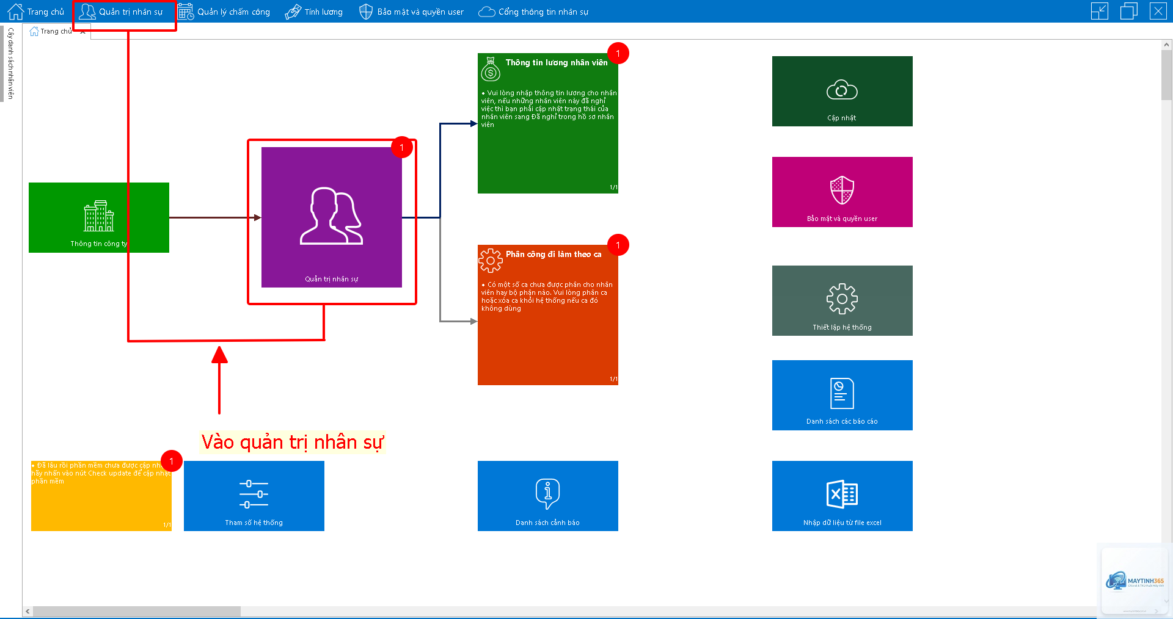Viewport: 1173px width, 619px height.
Task: Open Tính lương menu
Action: pos(313,12)
